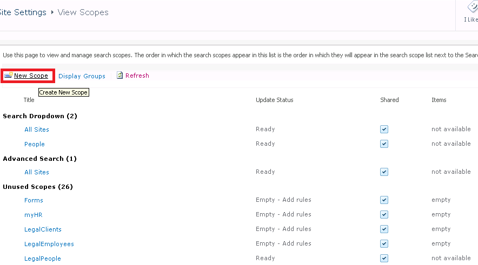The width and height of the screenshot is (478, 265).
Task: Collapse the Unused Scopes (26) group
Action: (38, 187)
